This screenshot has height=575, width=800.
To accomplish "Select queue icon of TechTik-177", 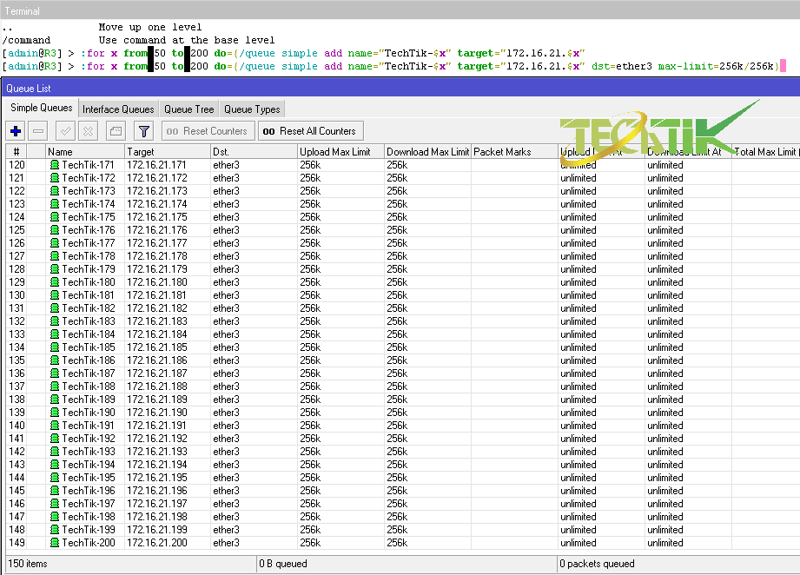I will (x=55, y=243).
